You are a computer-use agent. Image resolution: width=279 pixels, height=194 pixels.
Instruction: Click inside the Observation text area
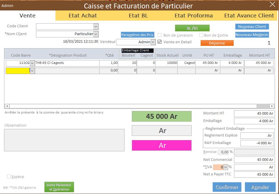pos(64,140)
